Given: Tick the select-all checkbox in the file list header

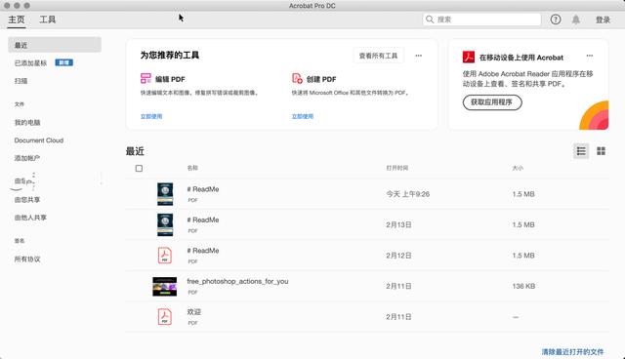Looking at the screenshot, I should click(139, 169).
